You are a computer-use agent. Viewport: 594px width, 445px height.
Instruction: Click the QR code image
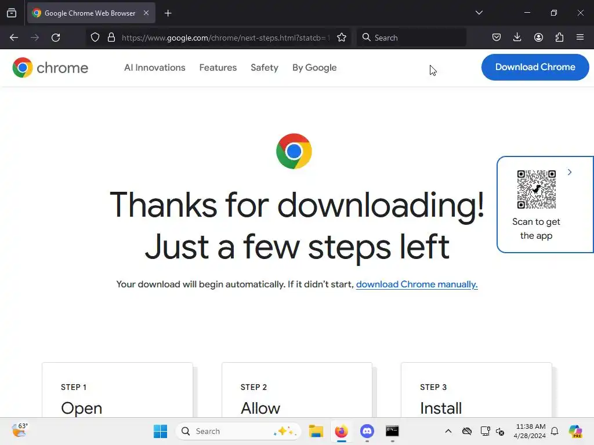pyautogui.click(x=537, y=189)
